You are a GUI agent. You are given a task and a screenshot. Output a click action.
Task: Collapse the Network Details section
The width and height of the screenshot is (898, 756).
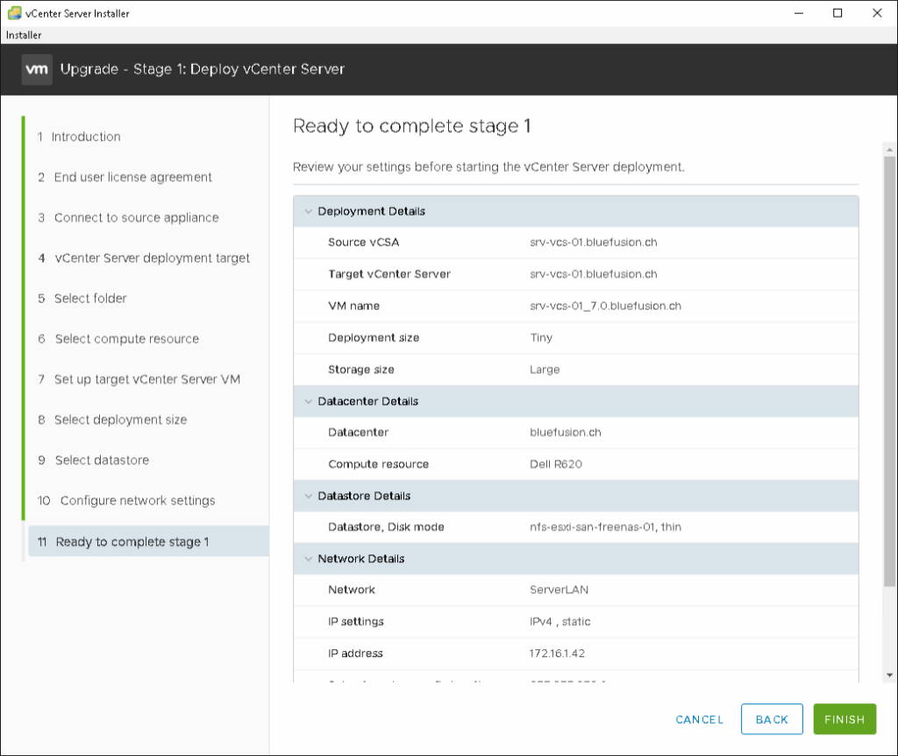(308, 559)
